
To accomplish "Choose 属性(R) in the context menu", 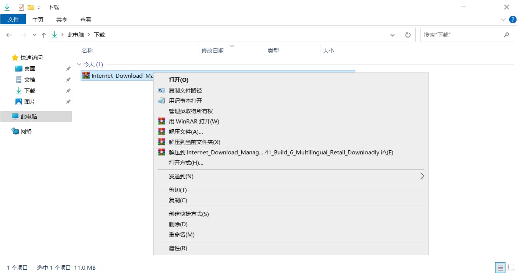I will (291, 248).
